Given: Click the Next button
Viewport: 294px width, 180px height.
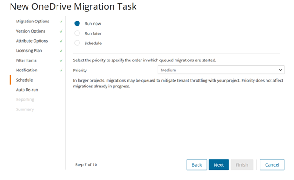Looking at the screenshot, I should pos(219,165).
